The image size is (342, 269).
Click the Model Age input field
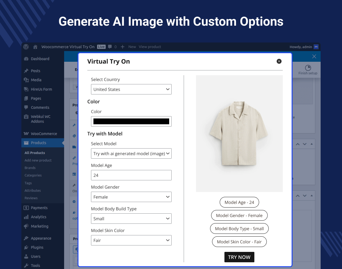coord(131,175)
